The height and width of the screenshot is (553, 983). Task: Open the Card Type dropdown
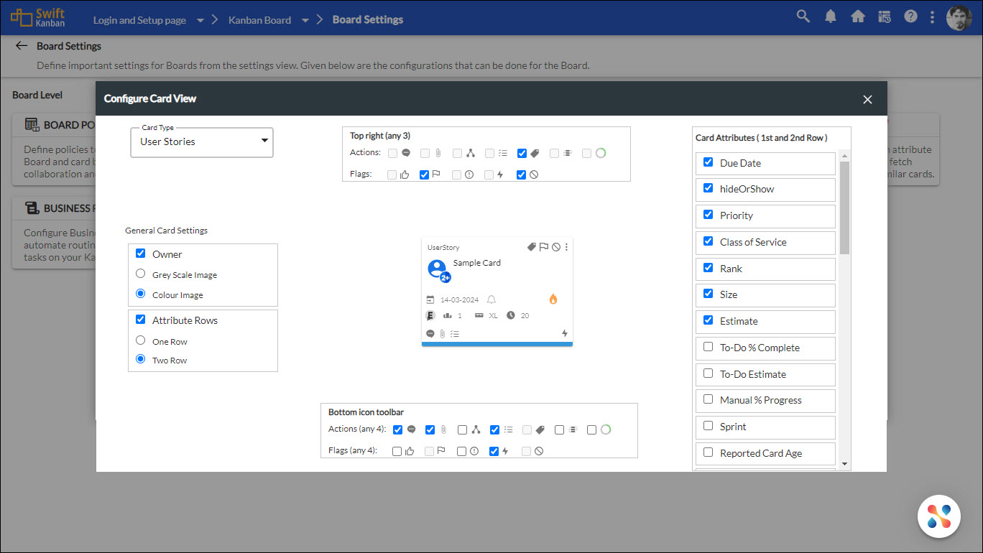point(264,142)
